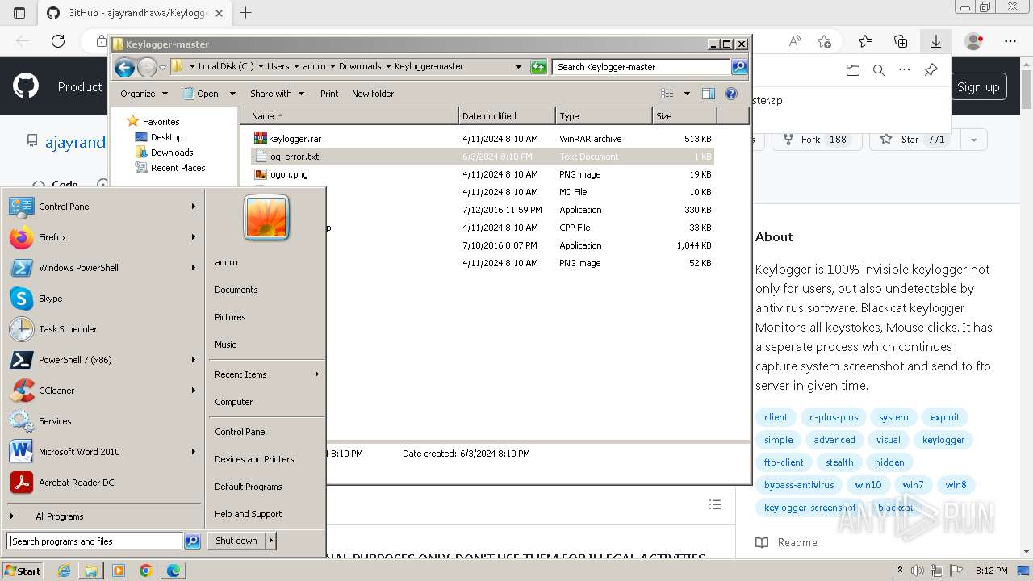Refresh the Keylogger-master folder view
This screenshot has height=581, width=1033.
538,67
